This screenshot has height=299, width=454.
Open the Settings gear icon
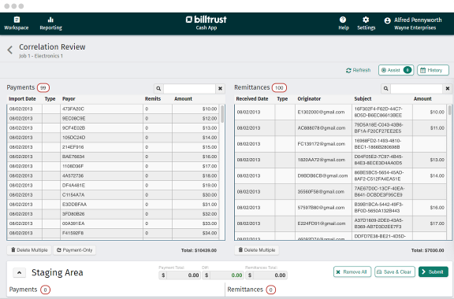point(366,20)
